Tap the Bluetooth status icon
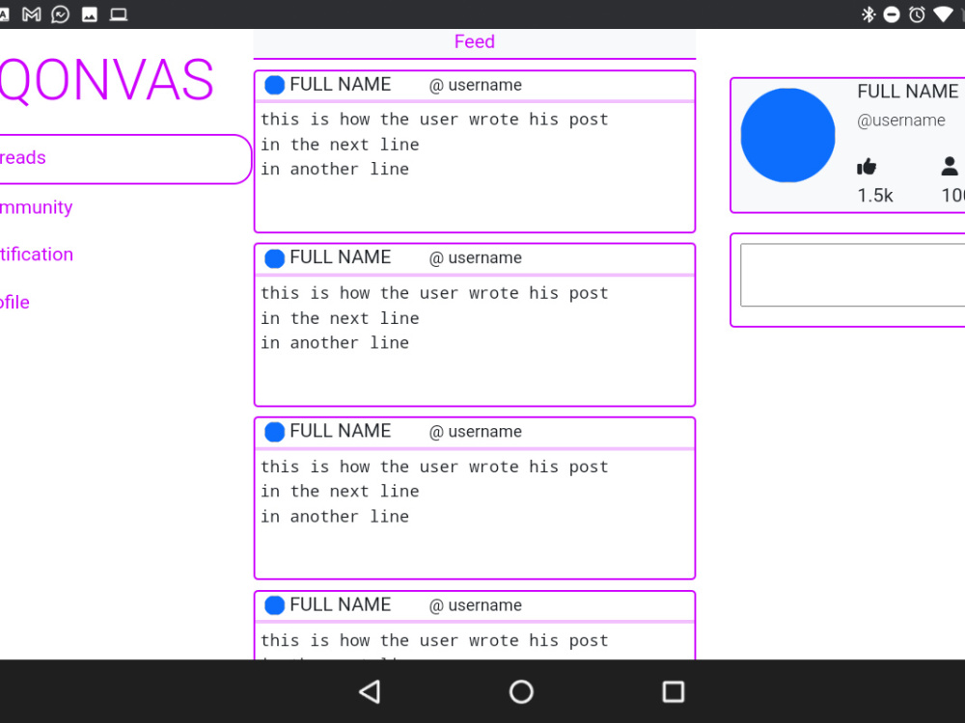Image resolution: width=965 pixels, height=723 pixels. [868, 14]
